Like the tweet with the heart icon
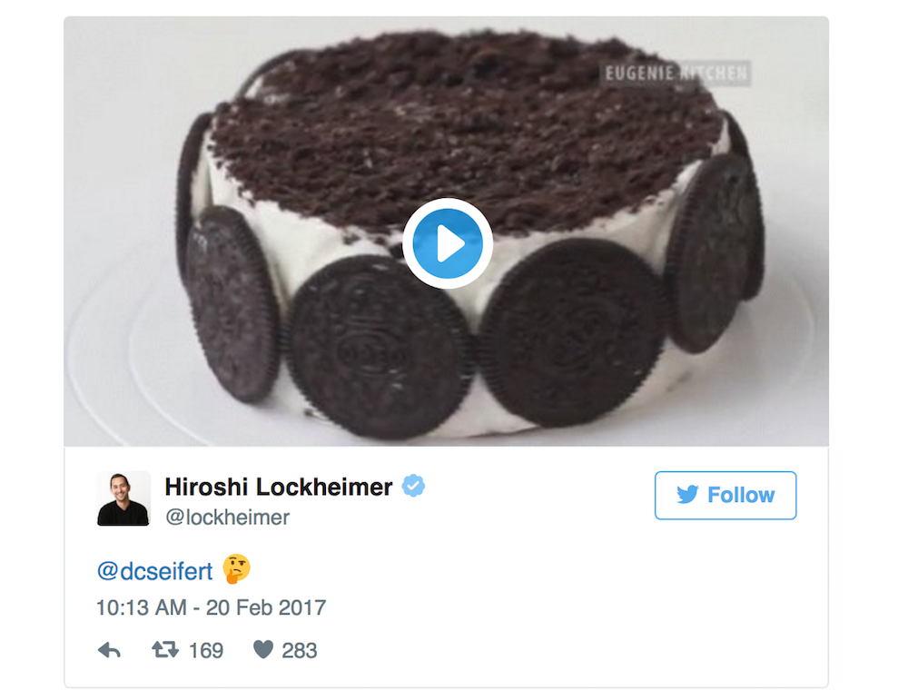 pos(262,650)
